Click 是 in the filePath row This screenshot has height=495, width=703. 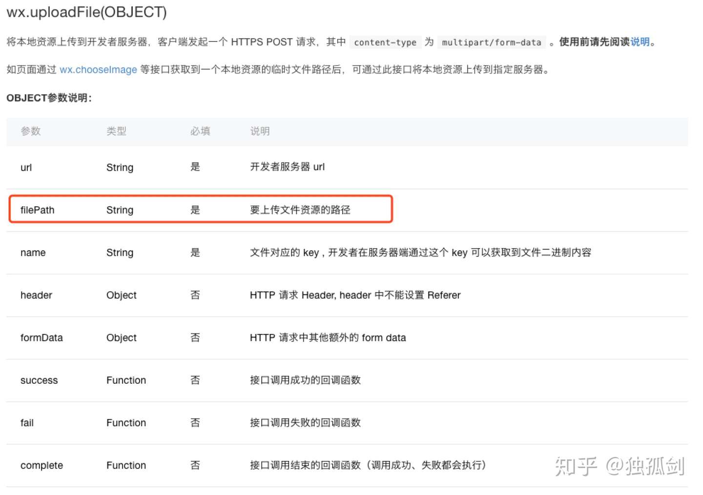195,210
